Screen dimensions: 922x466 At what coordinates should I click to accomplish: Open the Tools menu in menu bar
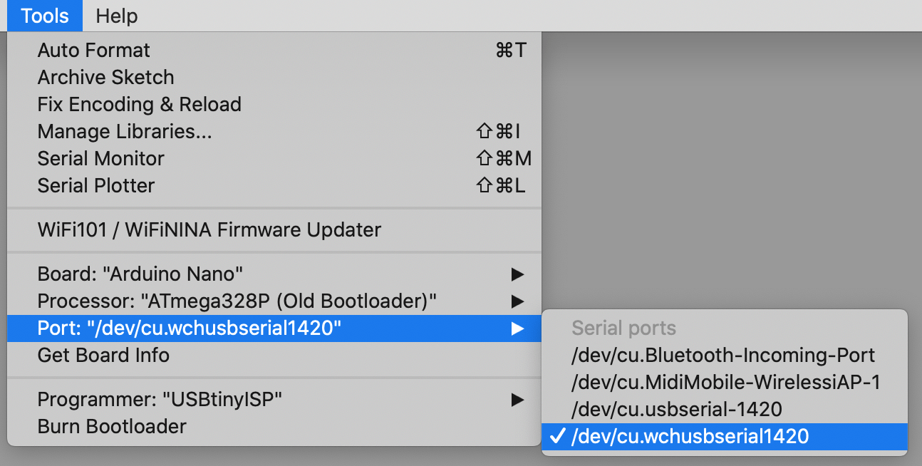tap(45, 16)
